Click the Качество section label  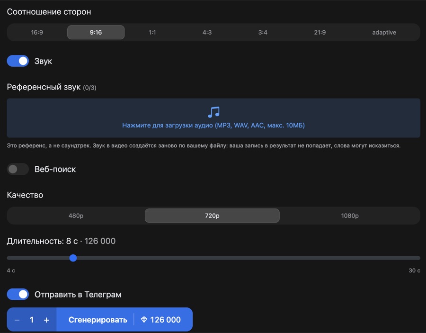(x=25, y=195)
